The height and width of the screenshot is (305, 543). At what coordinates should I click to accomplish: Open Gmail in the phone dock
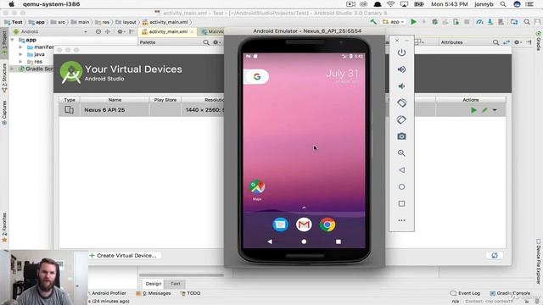point(304,225)
